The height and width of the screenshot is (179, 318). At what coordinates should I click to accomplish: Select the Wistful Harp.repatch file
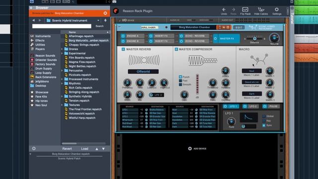[x=81, y=118]
